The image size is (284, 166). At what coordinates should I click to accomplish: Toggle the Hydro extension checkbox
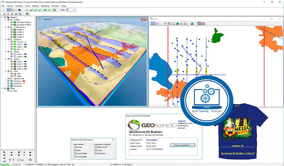pos(95,150)
